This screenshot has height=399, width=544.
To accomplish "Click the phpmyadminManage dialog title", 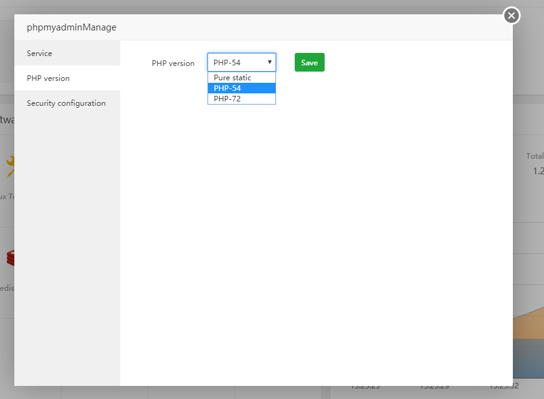I will tap(72, 27).
